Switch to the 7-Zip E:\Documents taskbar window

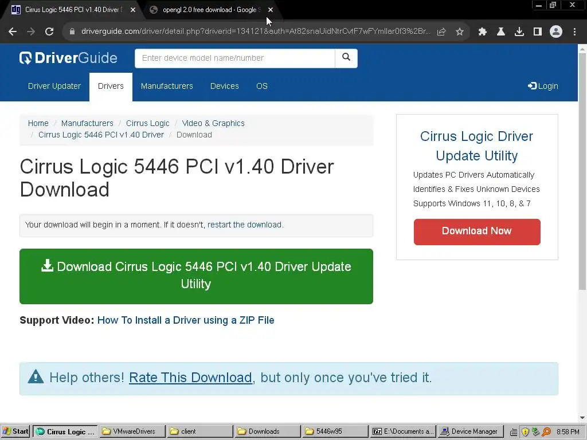[403, 431]
